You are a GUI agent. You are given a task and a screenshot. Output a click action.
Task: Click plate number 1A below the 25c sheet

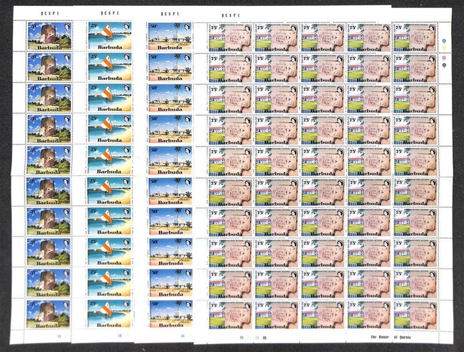120,336
